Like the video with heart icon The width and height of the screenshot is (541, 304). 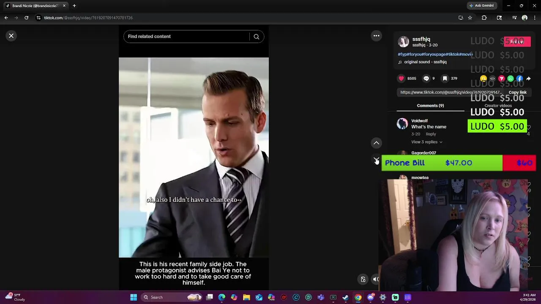[x=401, y=79]
